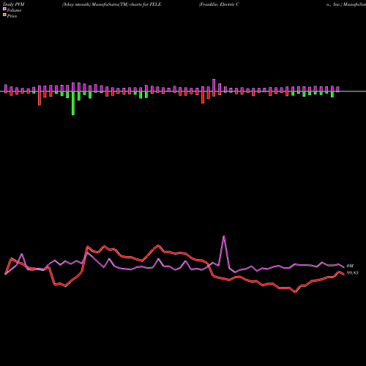Select the 'Price' legend label

(12, 16)
